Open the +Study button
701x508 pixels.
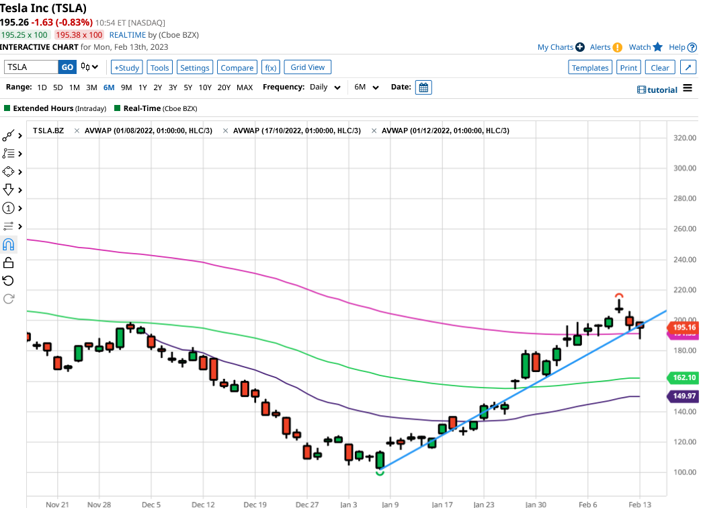coord(127,67)
